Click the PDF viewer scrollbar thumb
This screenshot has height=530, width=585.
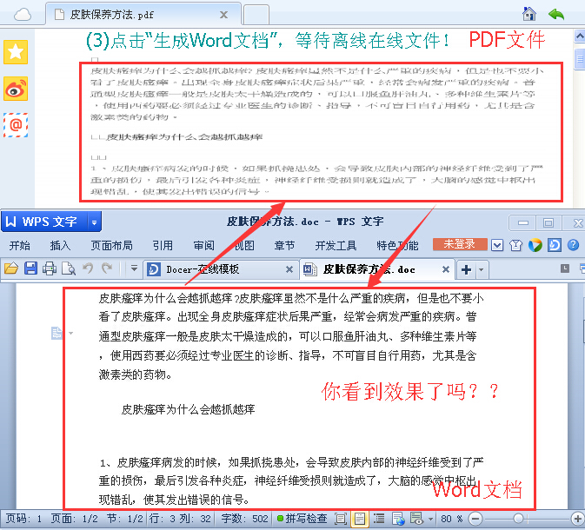pyautogui.click(x=580, y=59)
